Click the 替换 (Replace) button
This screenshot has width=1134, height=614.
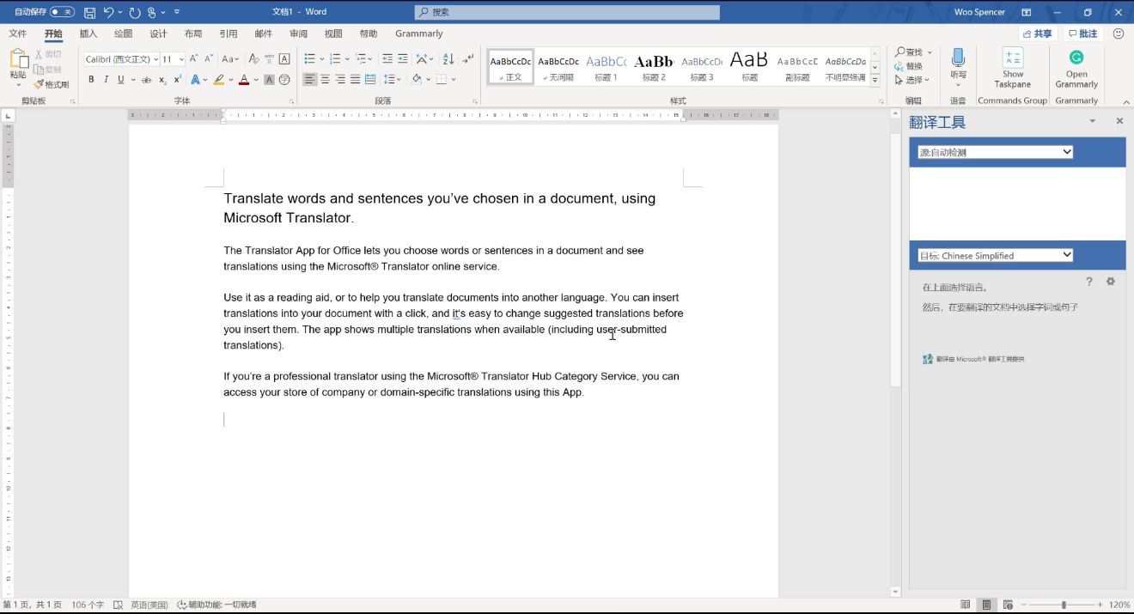click(x=908, y=66)
